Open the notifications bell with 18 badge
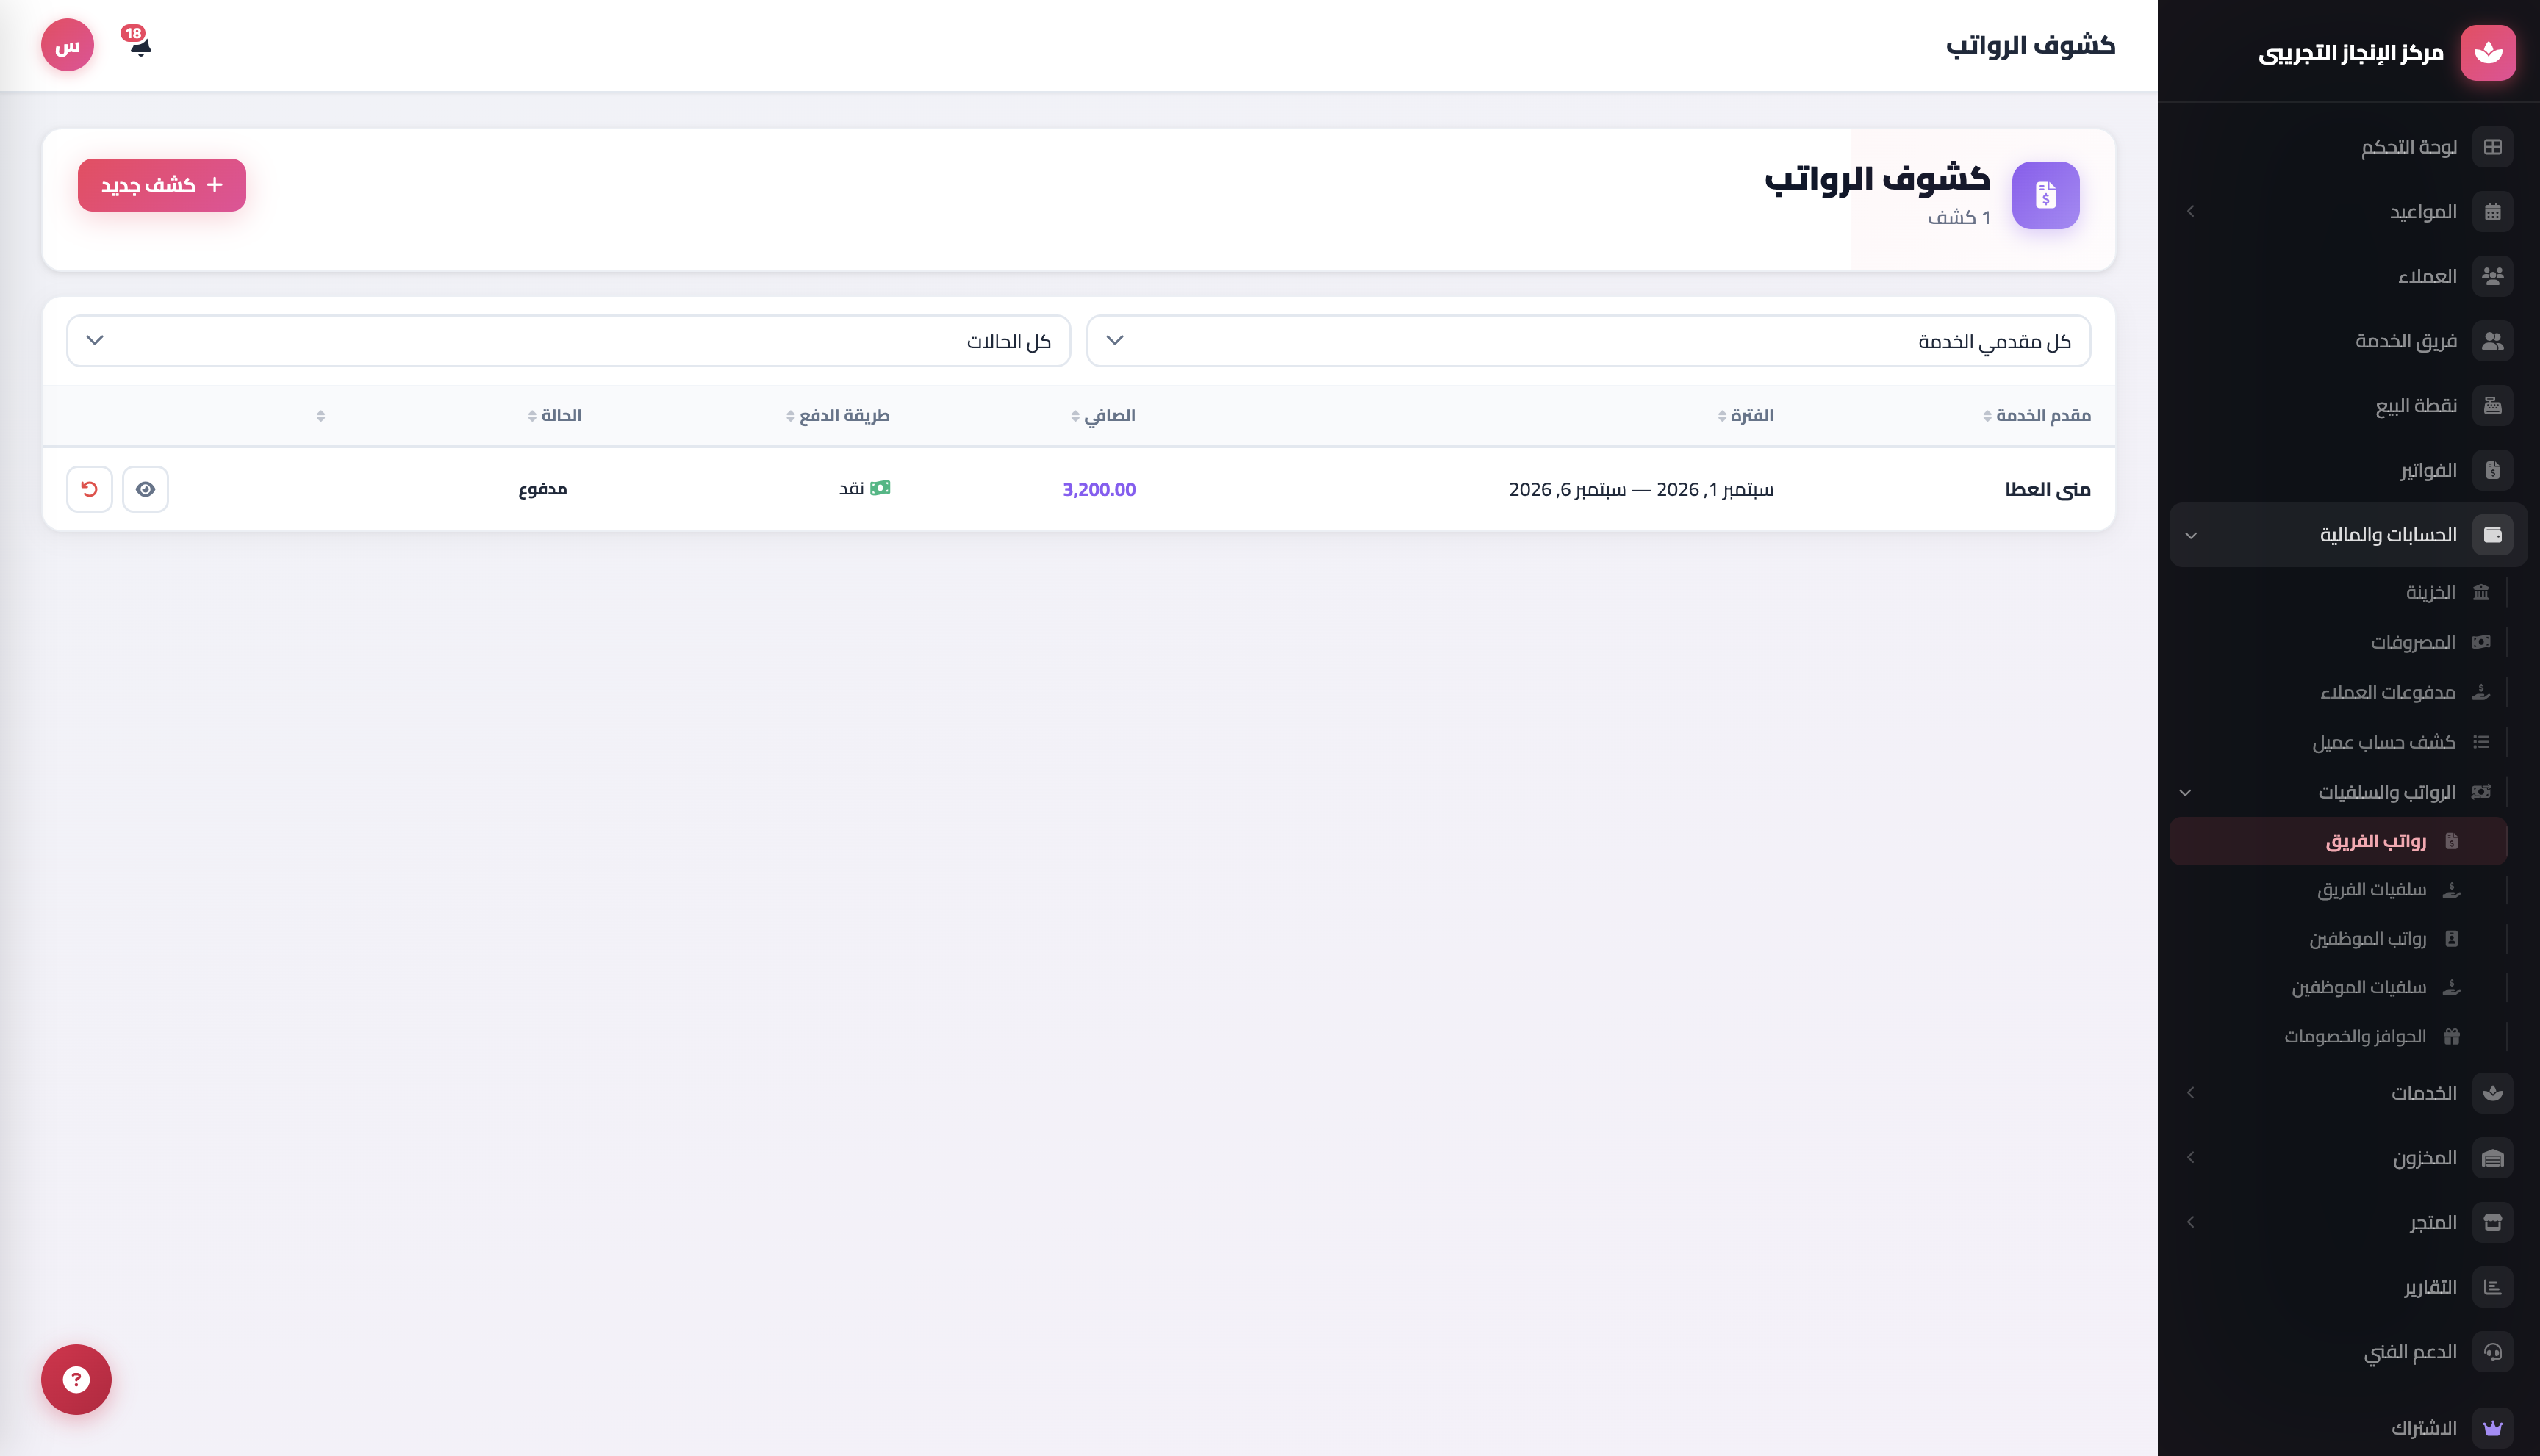Image resolution: width=2540 pixels, height=1456 pixels. [x=139, y=43]
